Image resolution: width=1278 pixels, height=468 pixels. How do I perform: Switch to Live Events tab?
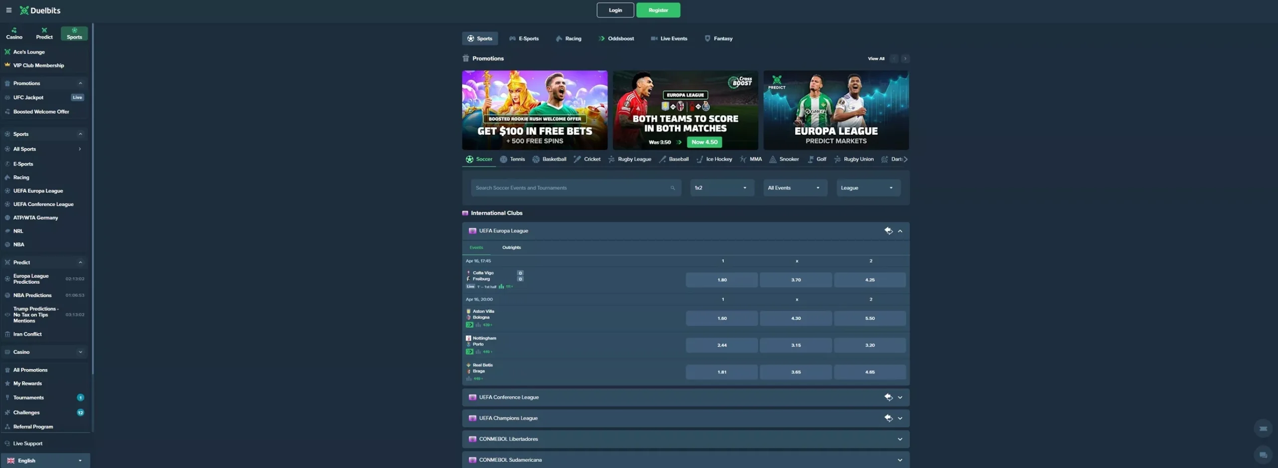pyautogui.click(x=669, y=38)
